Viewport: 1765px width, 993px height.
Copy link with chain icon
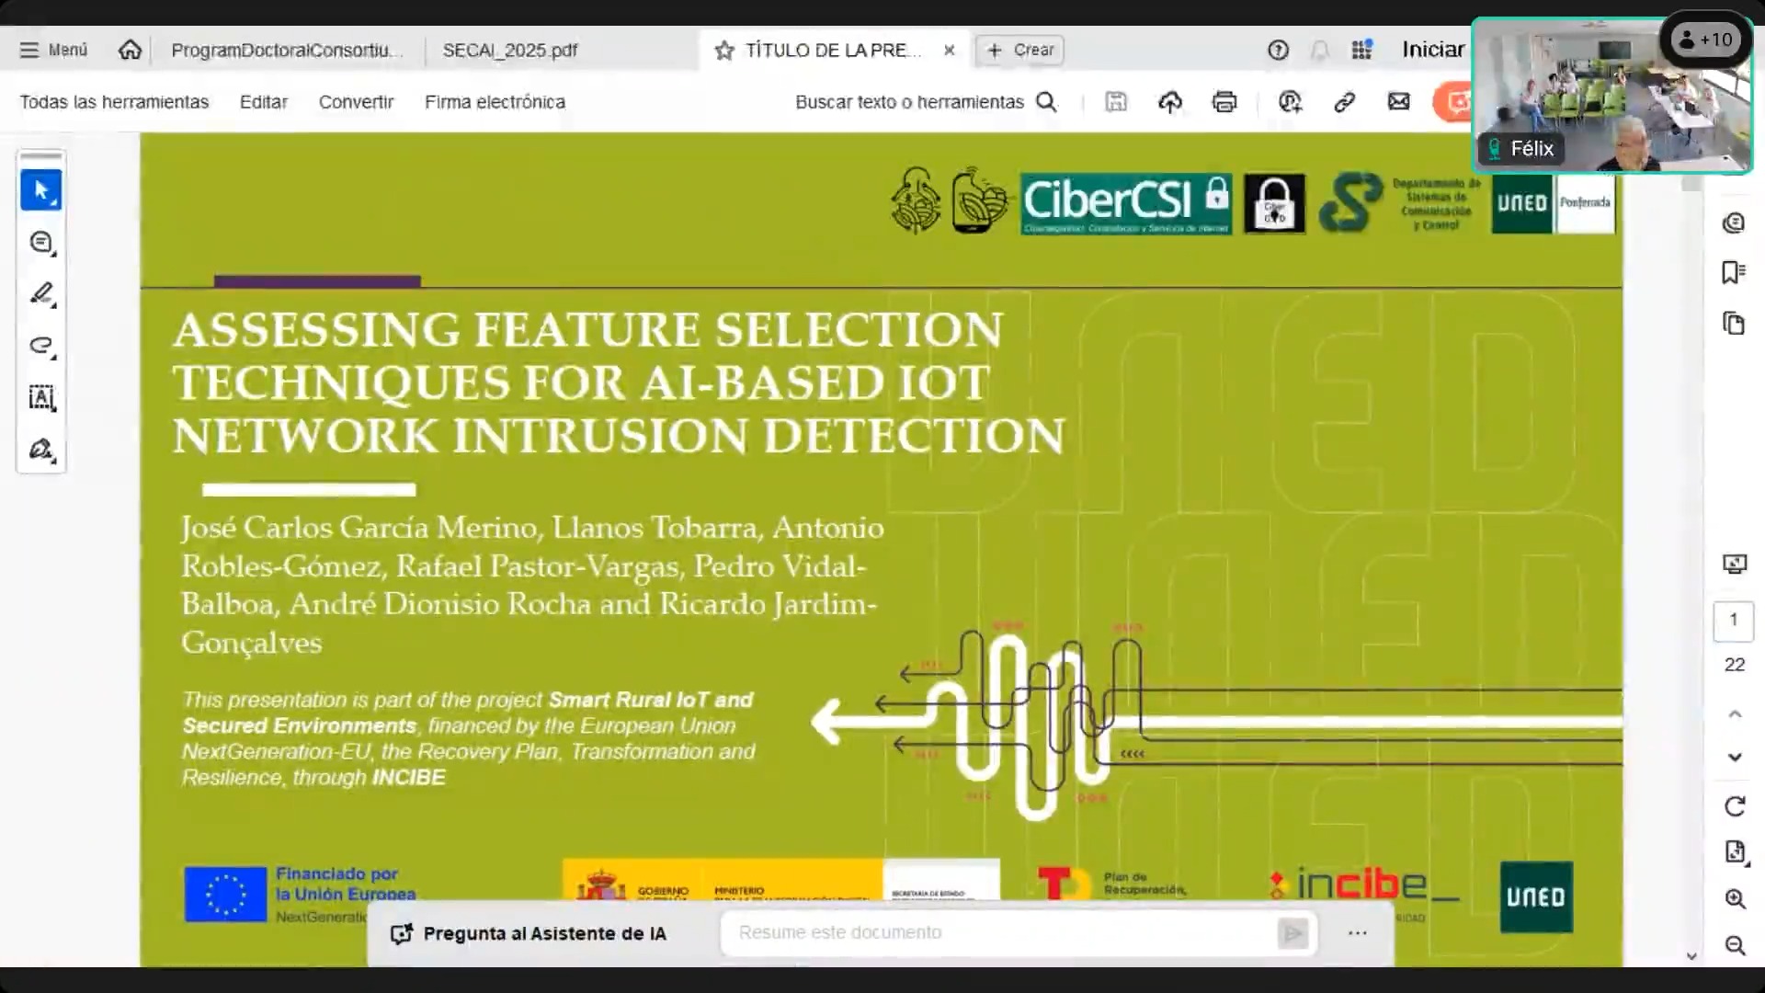click(x=1344, y=102)
